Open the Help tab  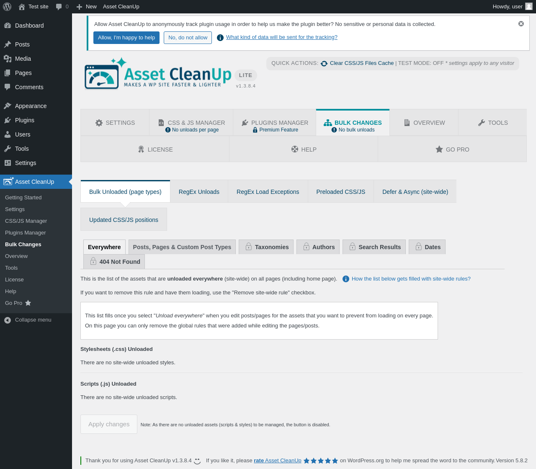304,149
